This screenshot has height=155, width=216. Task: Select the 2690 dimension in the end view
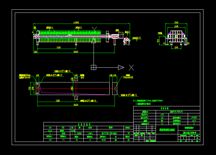pos(176,26)
